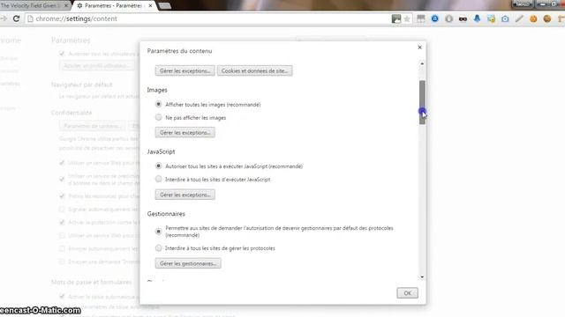This screenshot has height=317, width=565.
Task: Click the camera screenshot extension icon
Action: 505,18
